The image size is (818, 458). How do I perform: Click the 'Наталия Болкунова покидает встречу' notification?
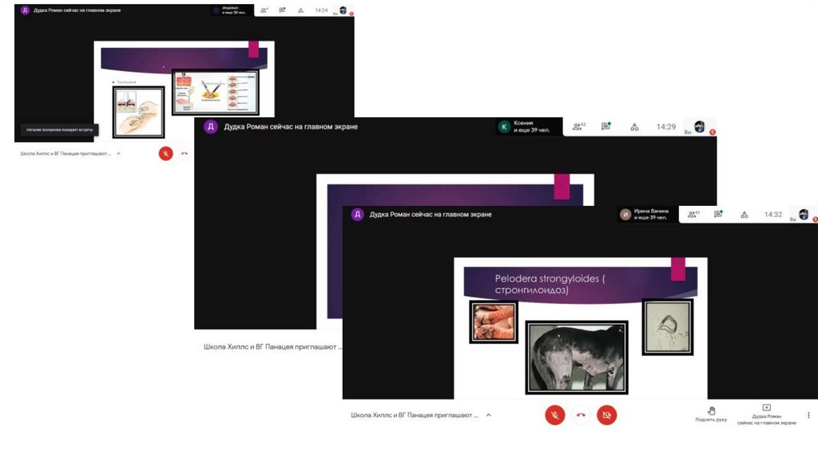59,130
